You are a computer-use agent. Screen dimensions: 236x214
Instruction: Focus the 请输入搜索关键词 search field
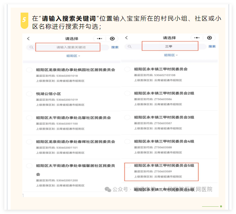[68, 47]
